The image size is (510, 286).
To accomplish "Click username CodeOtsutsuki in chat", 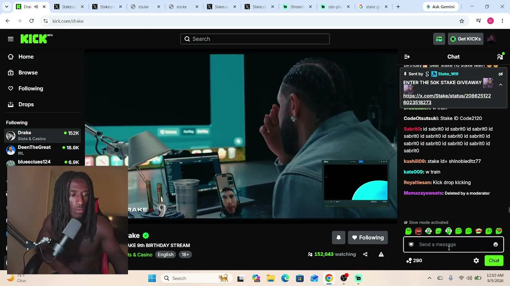I will tap(421, 118).
